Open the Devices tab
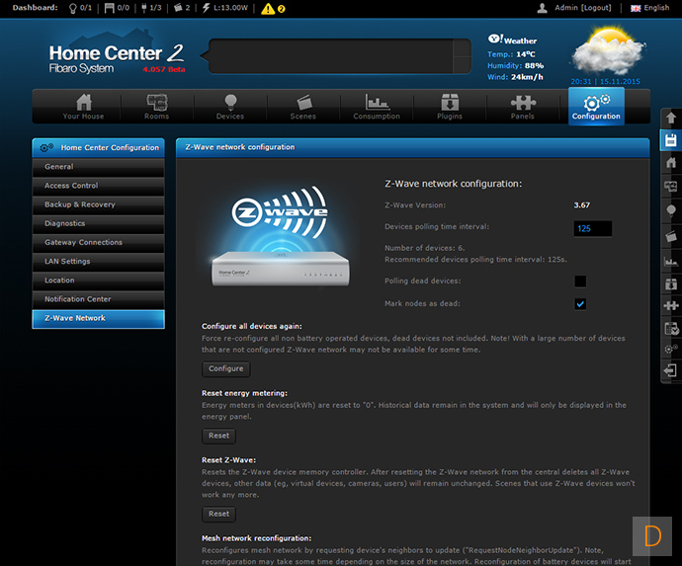The image size is (682, 566). pos(230,107)
